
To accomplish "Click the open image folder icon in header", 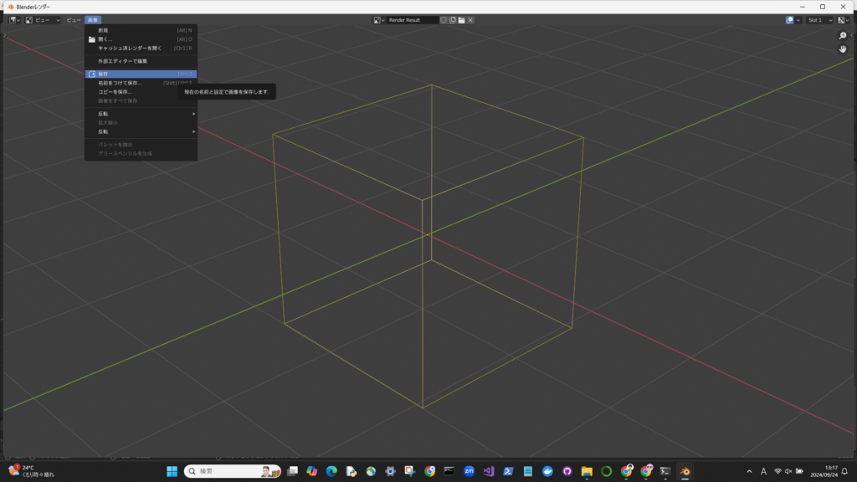I will coord(461,19).
